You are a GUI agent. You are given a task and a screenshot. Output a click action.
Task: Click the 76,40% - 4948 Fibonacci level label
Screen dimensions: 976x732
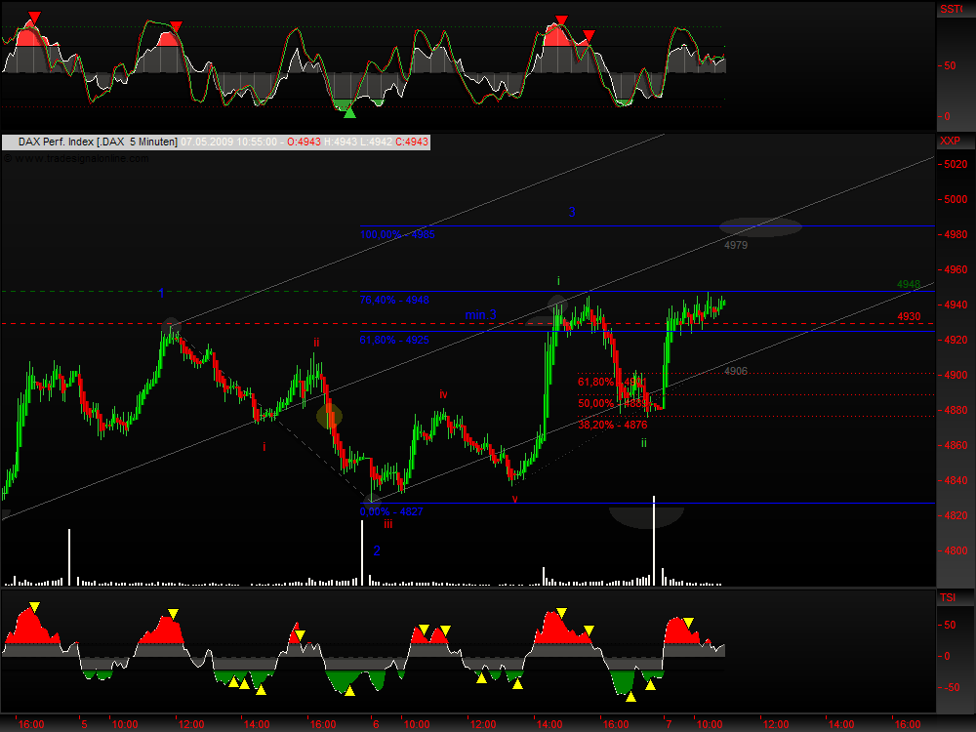(x=396, y=301)
